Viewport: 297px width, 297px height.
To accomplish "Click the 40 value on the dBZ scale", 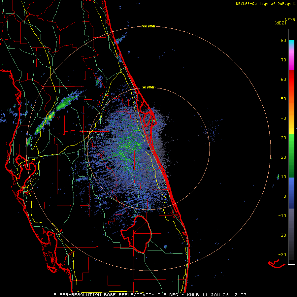I will point(283,118).
